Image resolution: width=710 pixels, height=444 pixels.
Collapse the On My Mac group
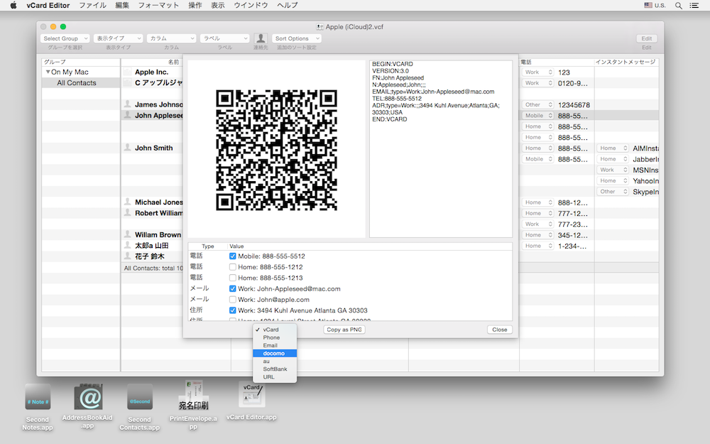coord(48,72)
